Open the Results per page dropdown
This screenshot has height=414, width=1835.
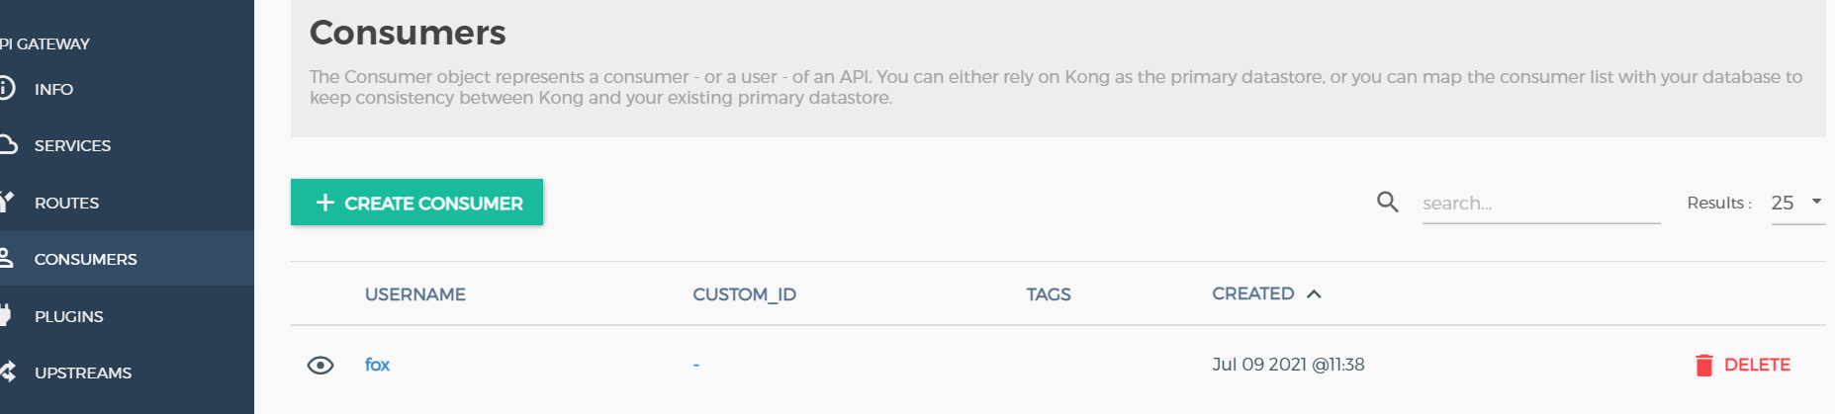coord(1797,204)
